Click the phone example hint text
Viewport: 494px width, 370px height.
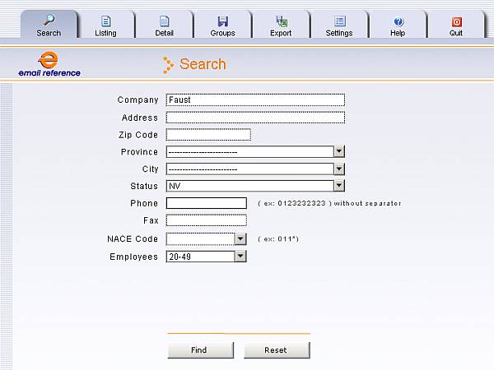[329, 203]
